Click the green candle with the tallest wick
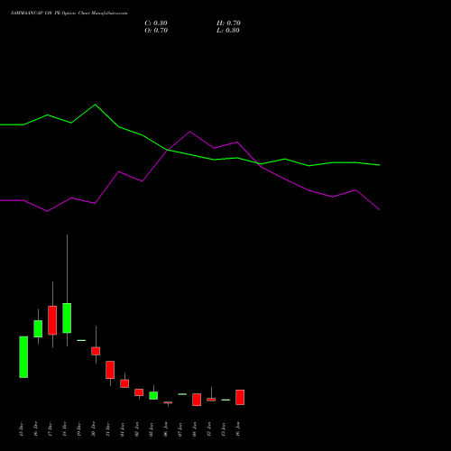The image size is (451, 451). [x=67, y=318]
